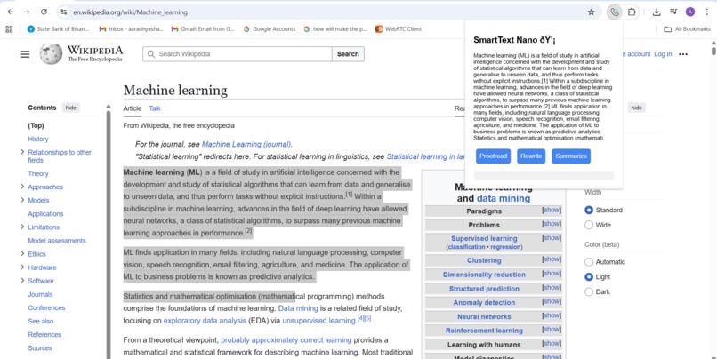This screenshot has height=359, width=717.
Task: Show the Paradigms sidebar section
Action: (552, 210)
